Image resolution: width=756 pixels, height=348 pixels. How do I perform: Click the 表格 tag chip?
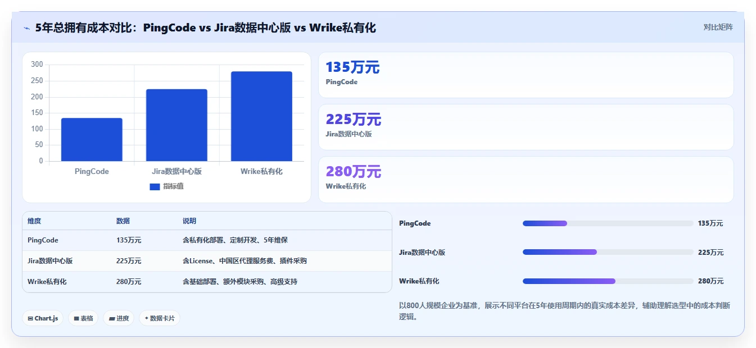tap(83, 318)
